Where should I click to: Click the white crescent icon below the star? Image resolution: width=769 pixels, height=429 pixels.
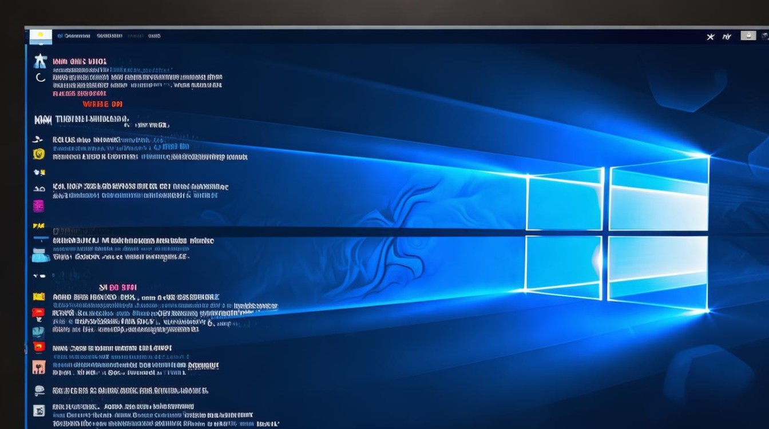pyautogui.click(x=40, y=77)
